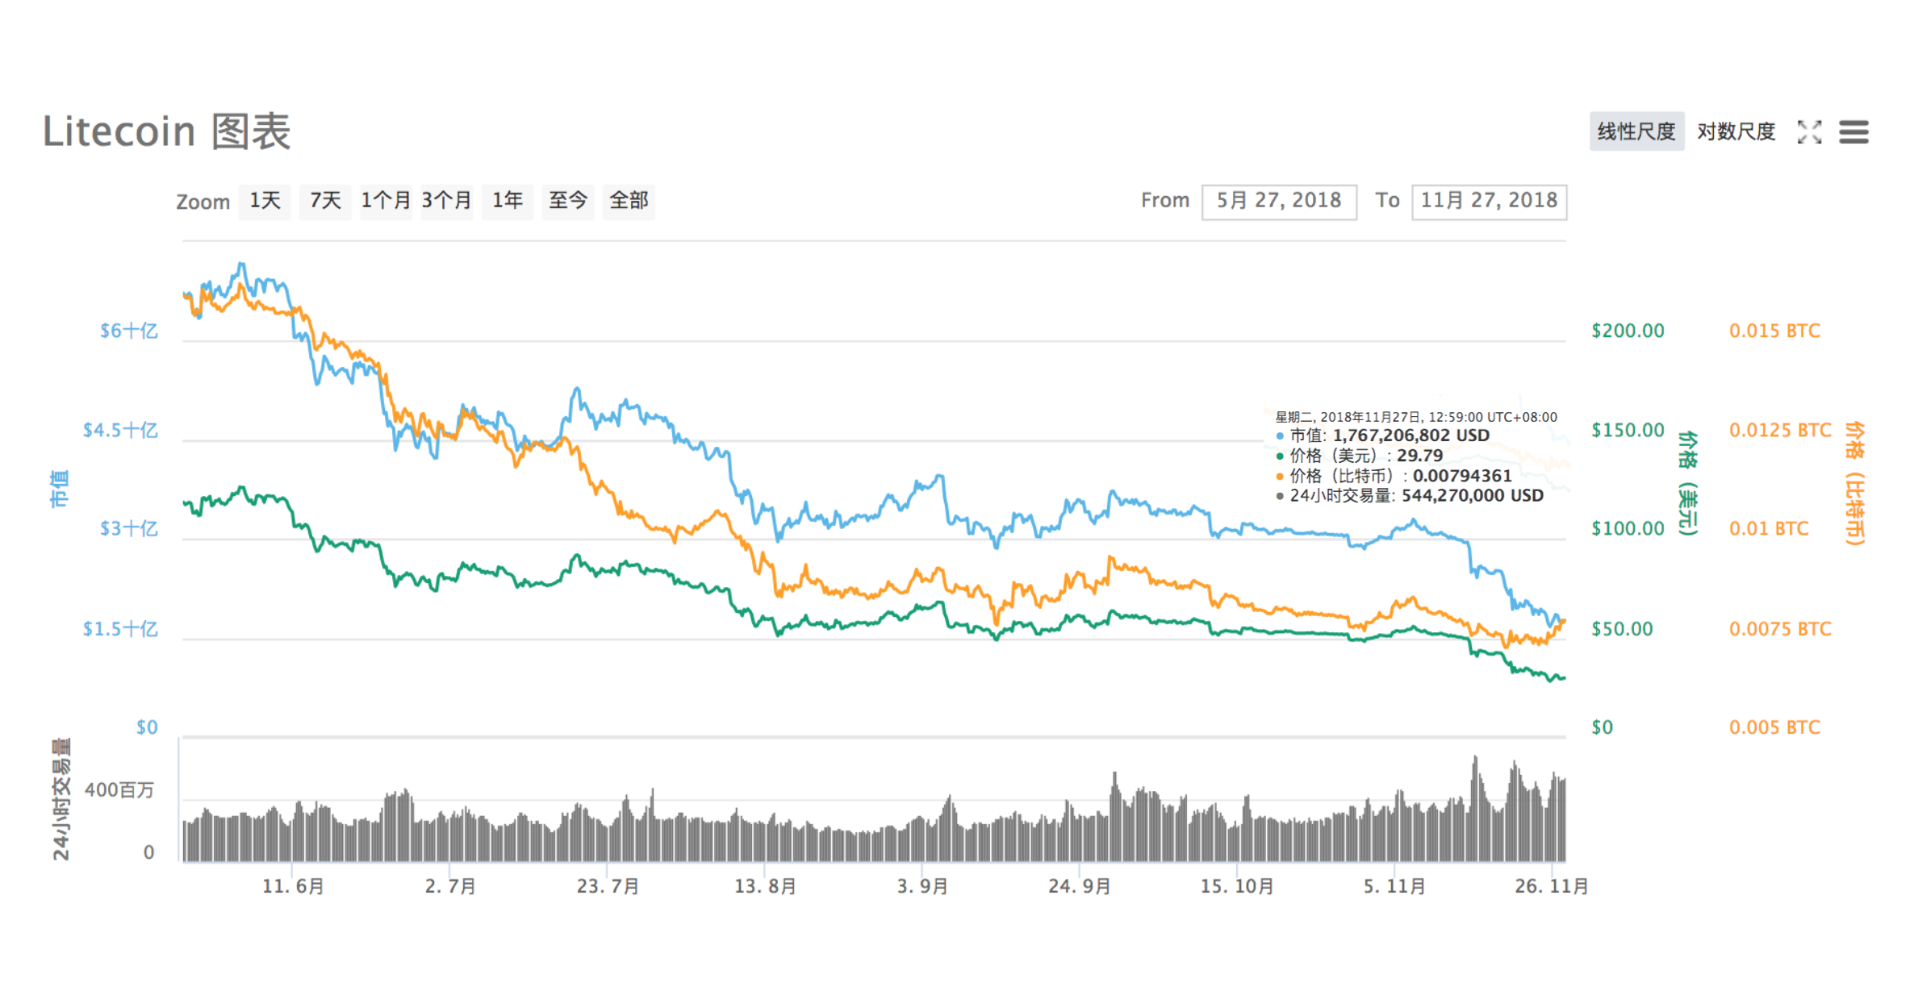The width and height of the screenshot is (1914, 1000).
Task: Click the blue market cap dot in tooltip
Action: pyautogui.click(x=1280, y=436)
